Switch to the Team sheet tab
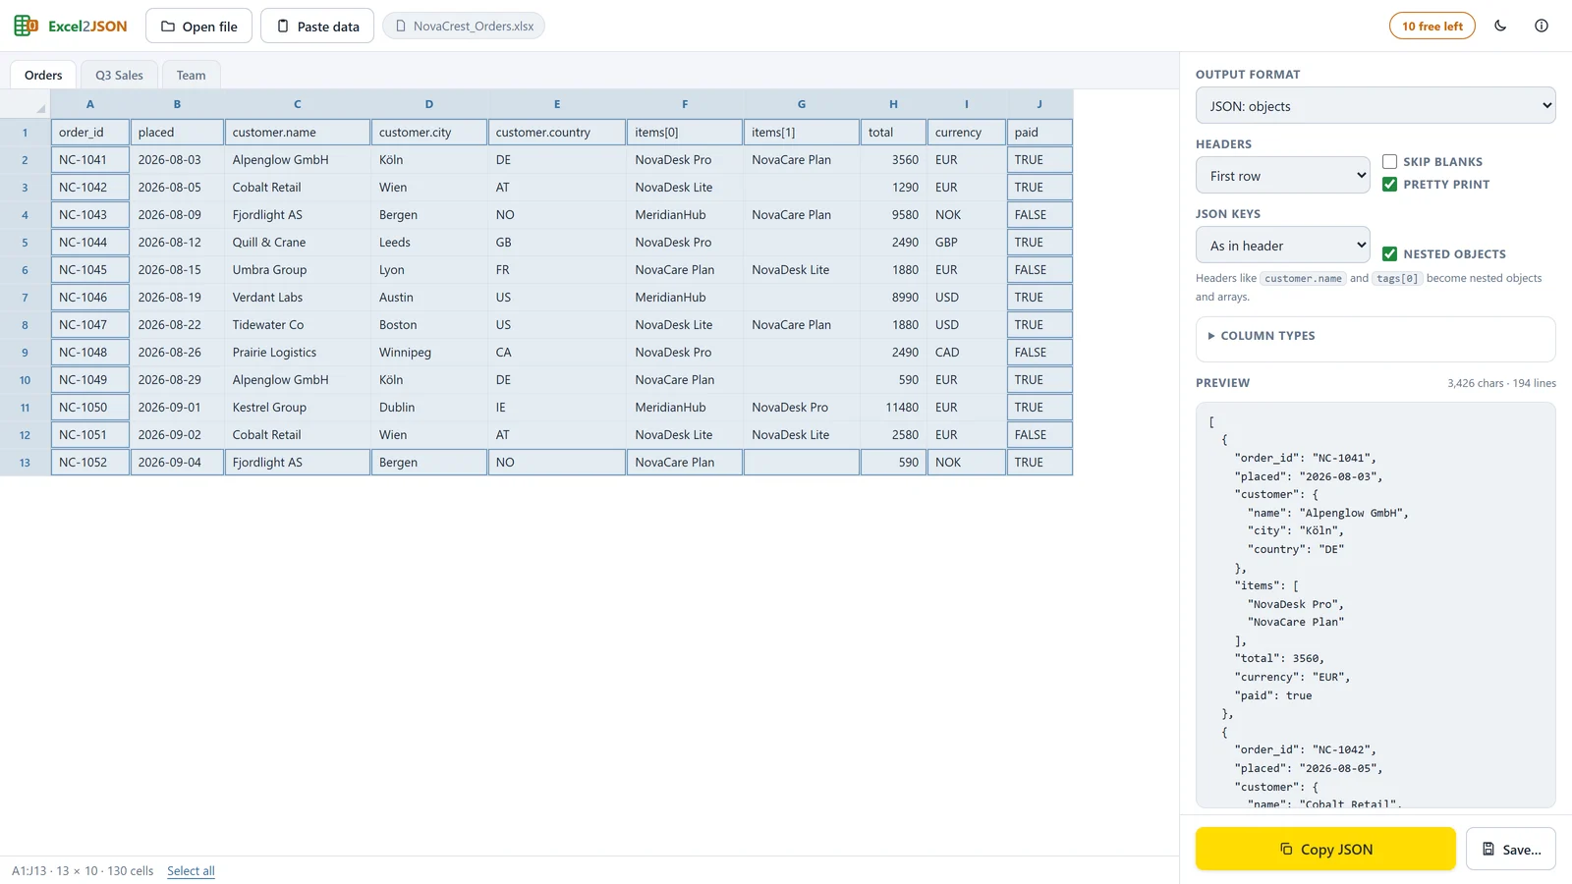Image resolution: width=1572 pixels, height=884 pixels. pos(191,75)
